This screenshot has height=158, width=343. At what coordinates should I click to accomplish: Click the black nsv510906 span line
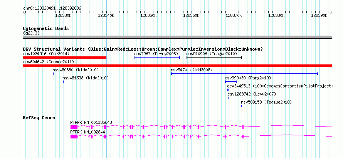(214, 58)
